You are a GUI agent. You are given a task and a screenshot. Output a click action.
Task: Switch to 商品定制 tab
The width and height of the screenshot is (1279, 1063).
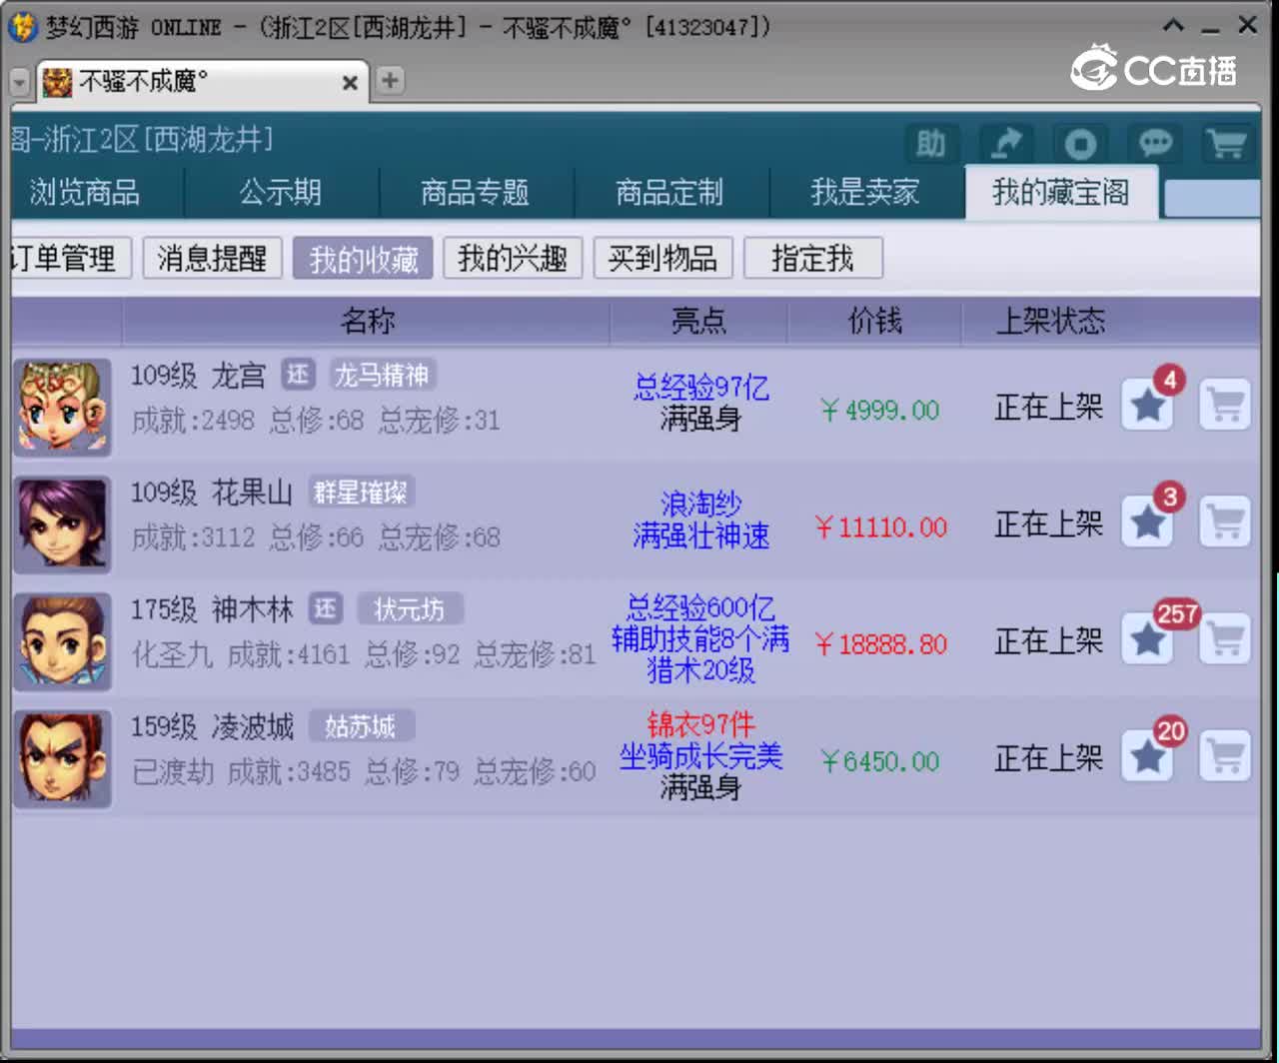click(x=669, y=192)
